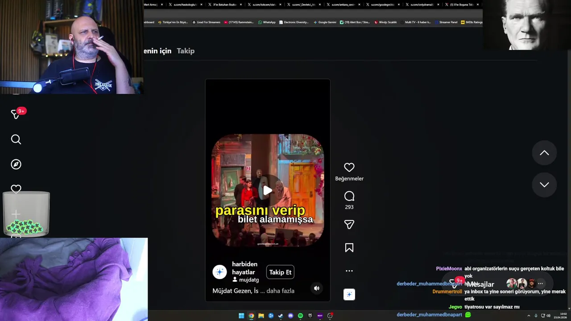Click chat username PixieMoonx

(449, 269)
